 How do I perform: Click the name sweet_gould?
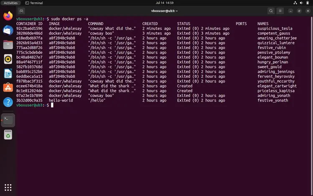pos(269,67)
